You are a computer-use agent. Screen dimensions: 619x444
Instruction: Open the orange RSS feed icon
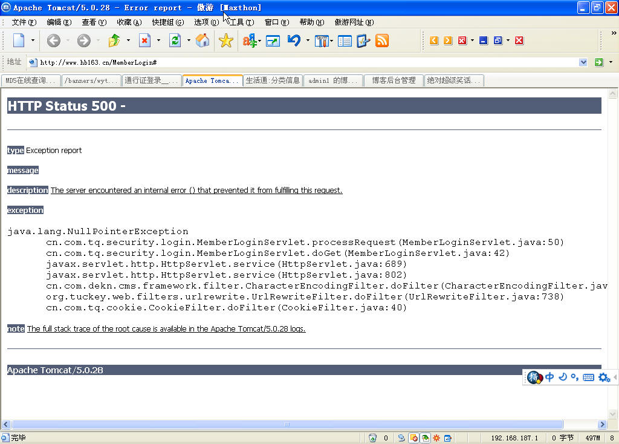tap(382, 41)
